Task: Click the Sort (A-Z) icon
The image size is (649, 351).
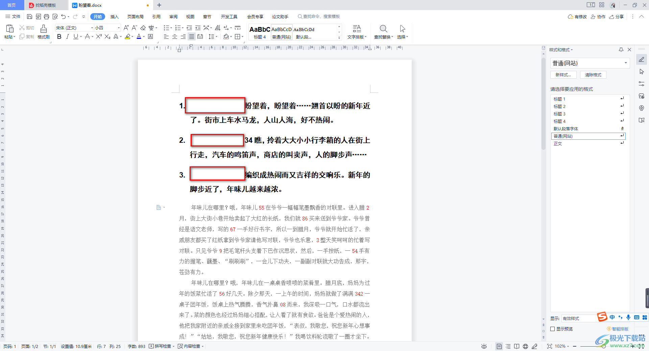Action: [x=218, y=28]
